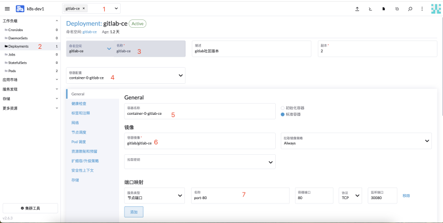The image size is (443, 223).
Task: Click the 监听端口 30080 field
Action: [383, 195]
